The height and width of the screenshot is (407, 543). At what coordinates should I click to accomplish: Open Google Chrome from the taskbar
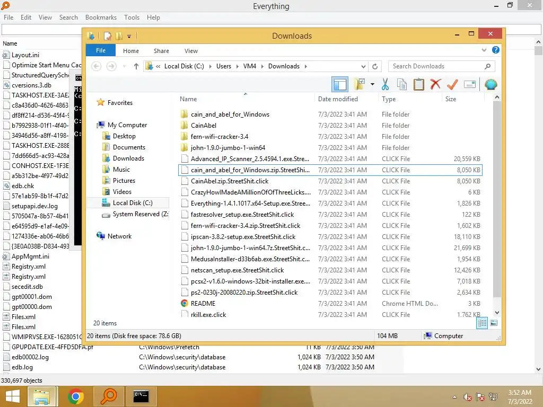(x=76, y=396)
